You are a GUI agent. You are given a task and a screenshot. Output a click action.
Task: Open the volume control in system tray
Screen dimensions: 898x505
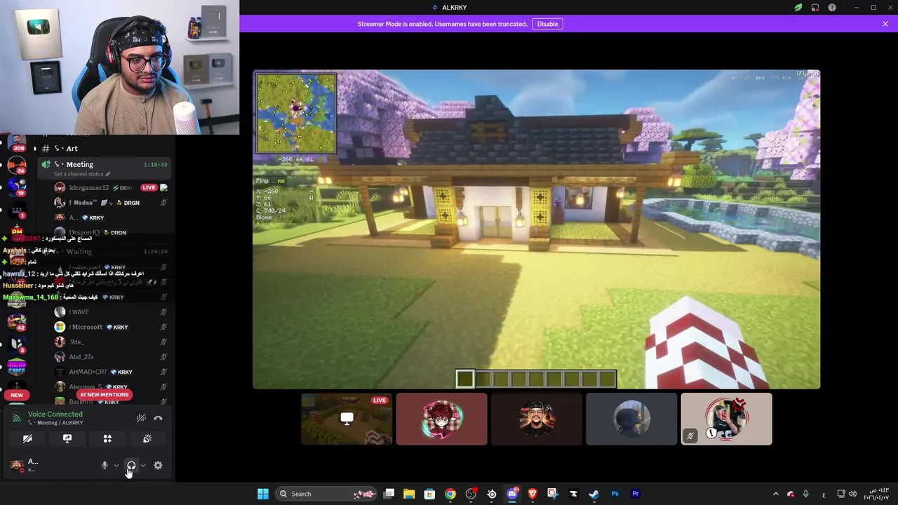pos(854,494)
